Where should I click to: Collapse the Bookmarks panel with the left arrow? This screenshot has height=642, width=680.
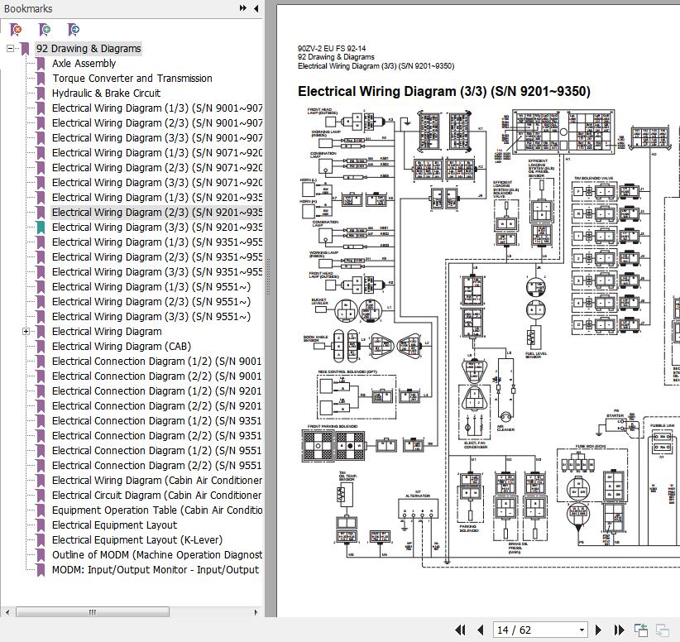pyautogui.click(x=256, y=8)
